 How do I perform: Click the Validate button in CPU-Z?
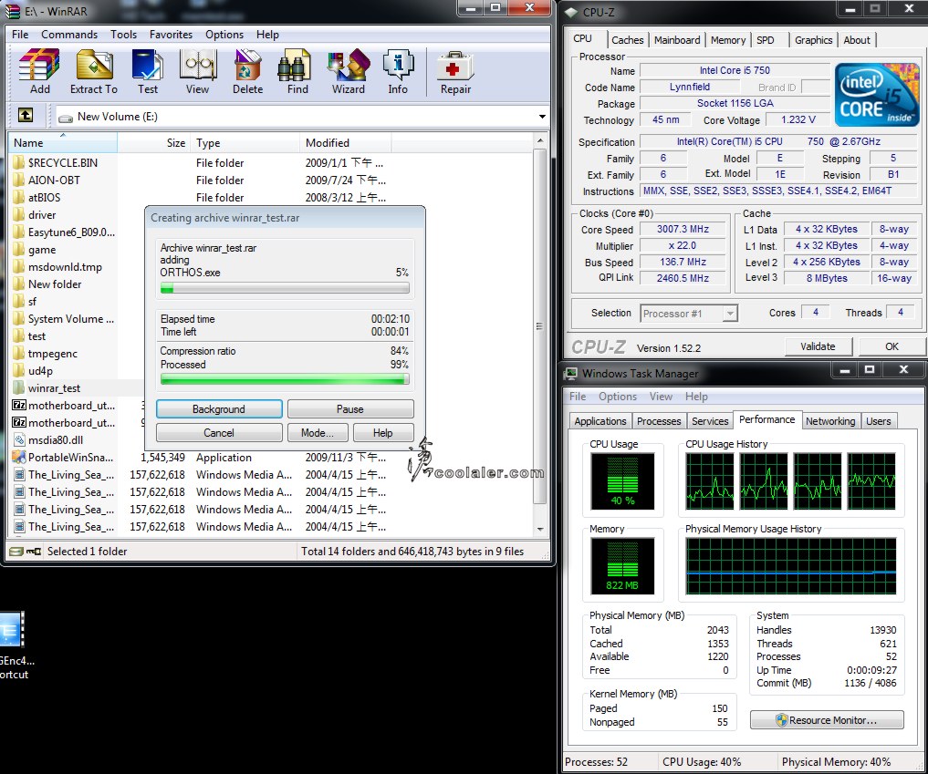pyautogui.click(x=818, y=346)
